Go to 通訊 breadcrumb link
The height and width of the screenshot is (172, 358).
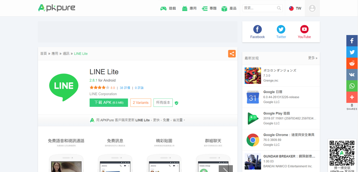pyautogui.click(x=66, y=54)
